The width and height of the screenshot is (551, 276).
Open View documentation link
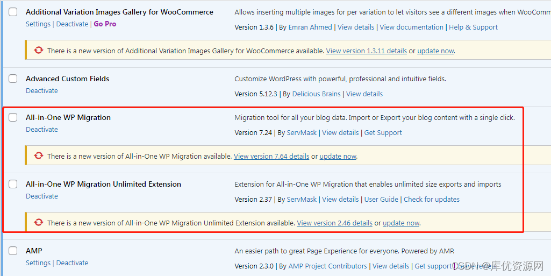(x=411, y=27)
